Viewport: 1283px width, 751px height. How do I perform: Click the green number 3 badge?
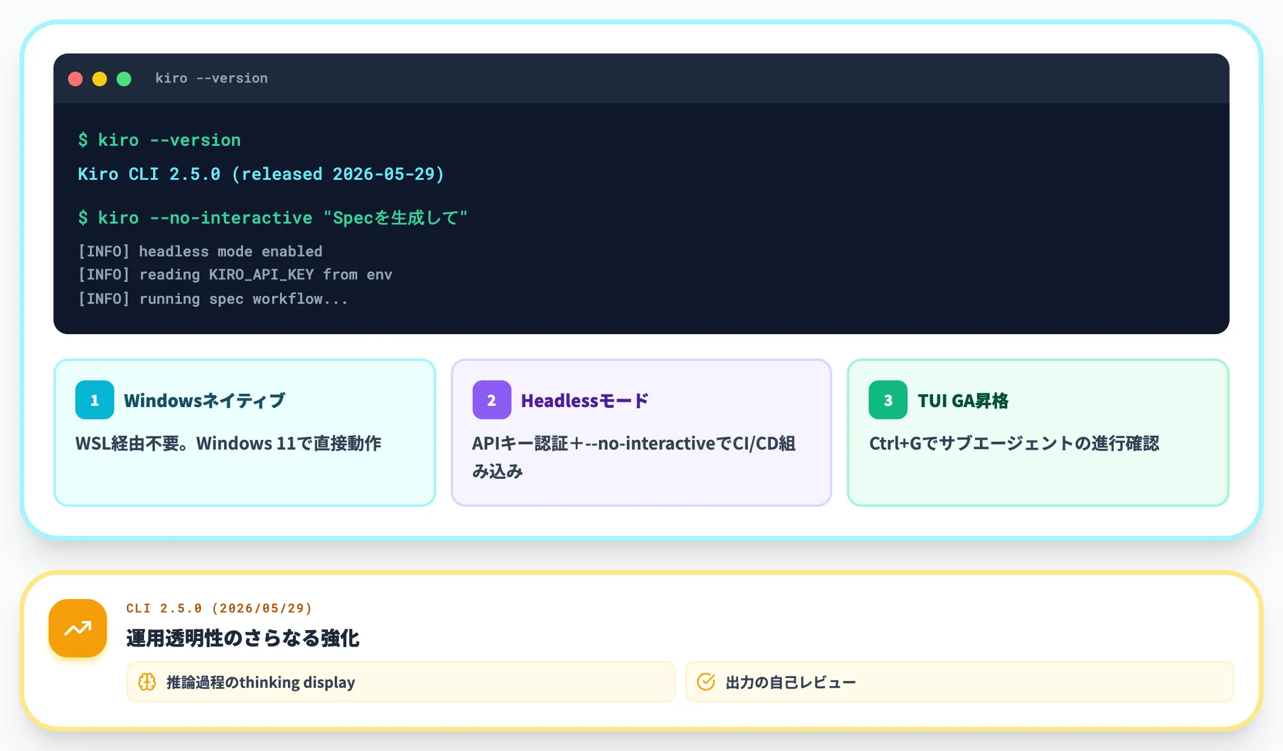(888, 400)
